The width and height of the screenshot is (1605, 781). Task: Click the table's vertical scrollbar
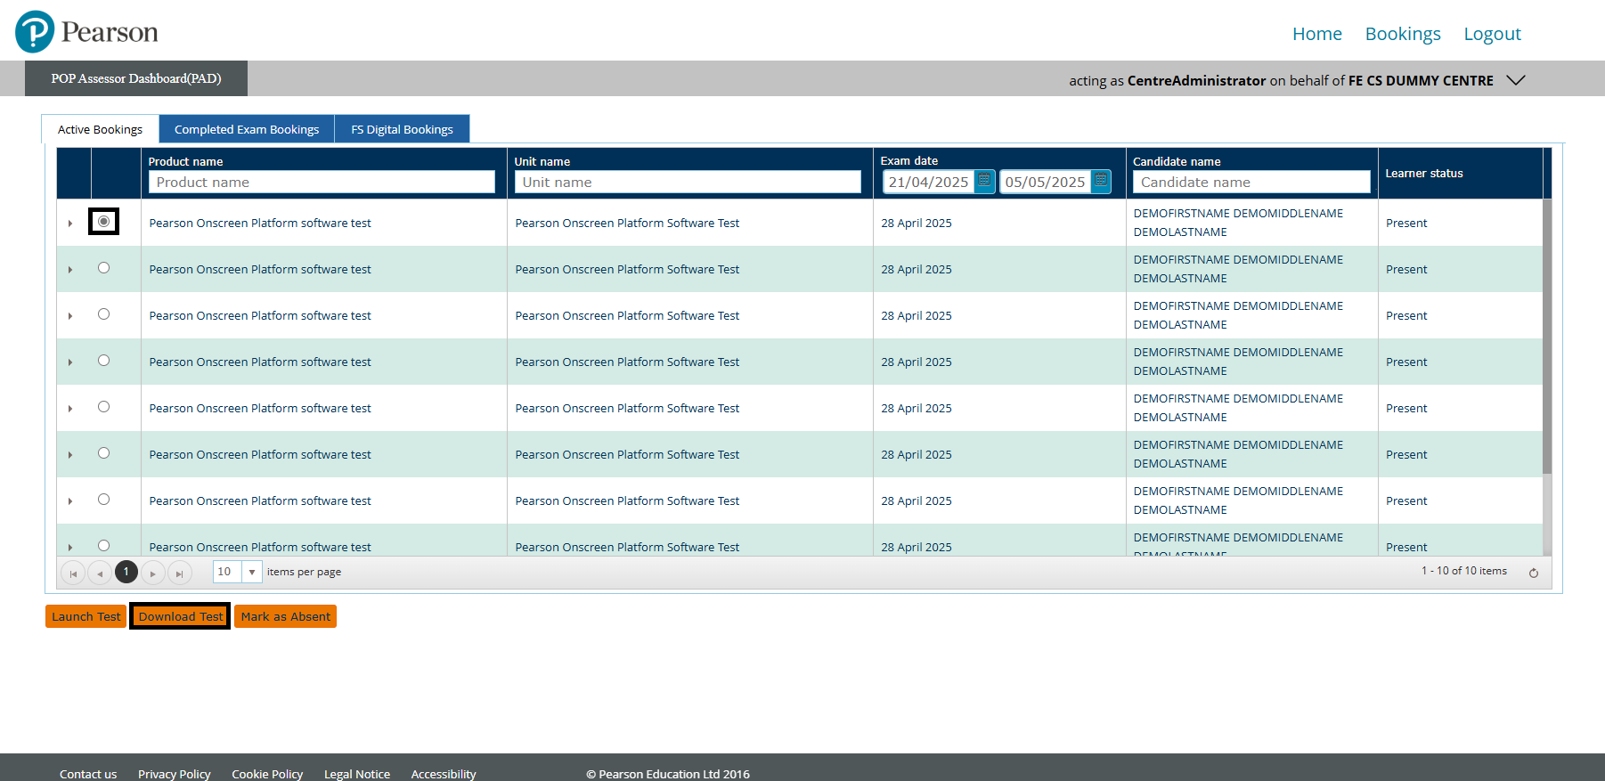click(1547, 338)
